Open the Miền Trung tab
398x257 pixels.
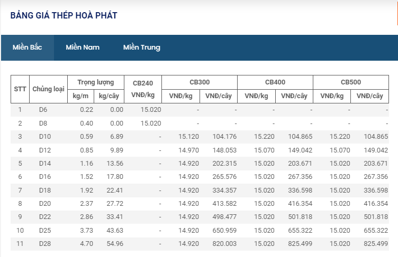coord(142,47)
